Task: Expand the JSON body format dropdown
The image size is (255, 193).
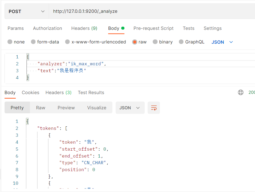Action: click(x=222, y=42)
